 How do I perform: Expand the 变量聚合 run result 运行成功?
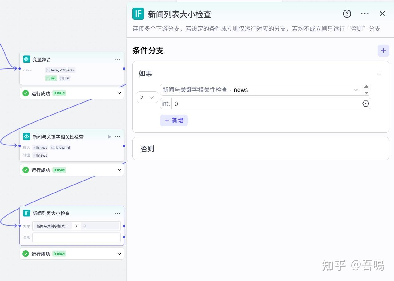[x=119, y=93]
